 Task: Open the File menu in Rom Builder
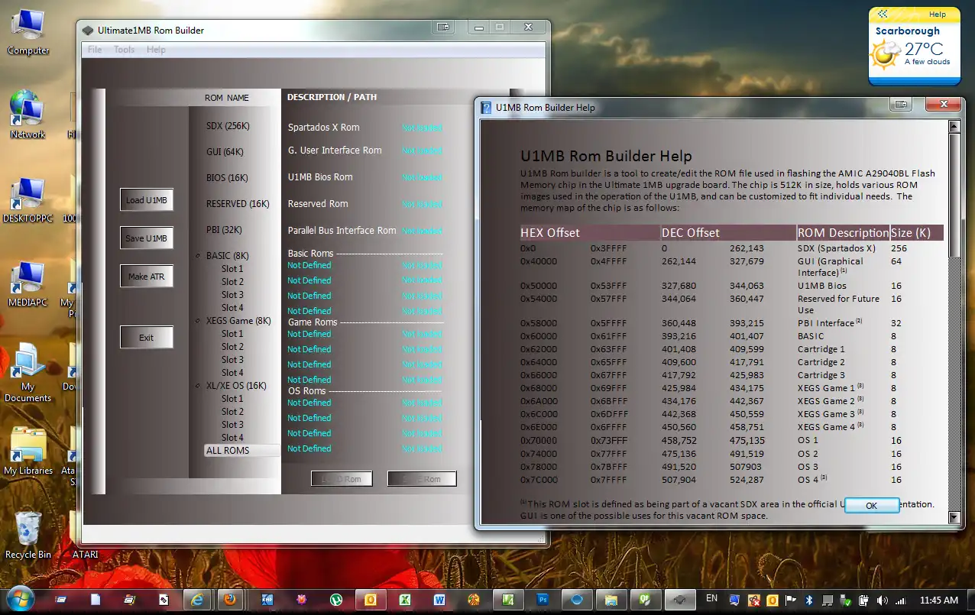tap(95, 50)
